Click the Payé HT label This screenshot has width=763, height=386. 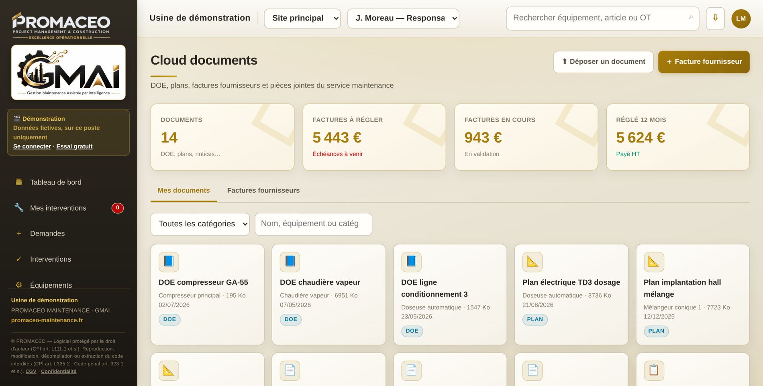[628, 154]
